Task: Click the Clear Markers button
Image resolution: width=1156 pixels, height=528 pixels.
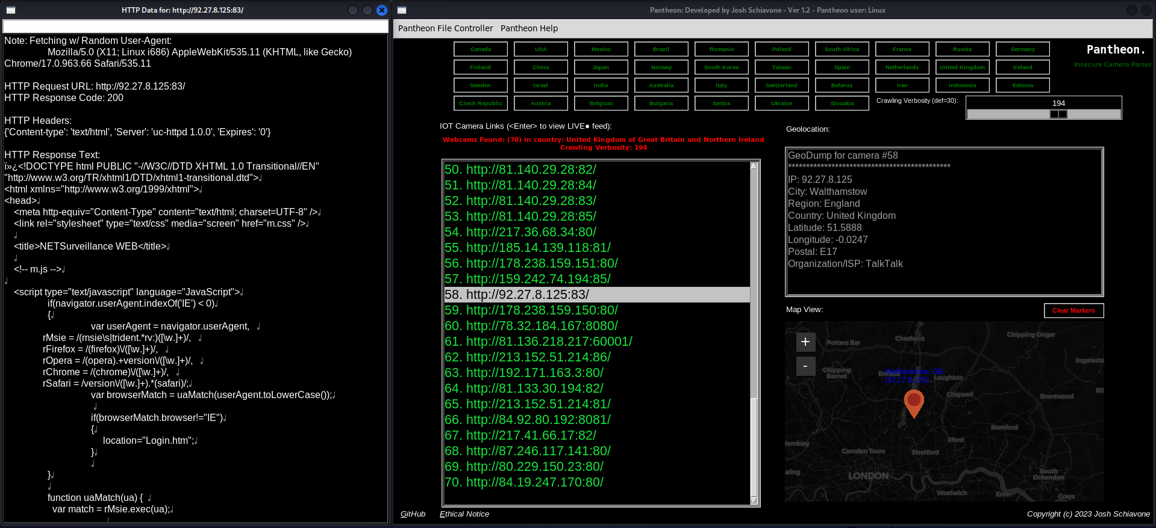Action: pos(1073,310)
